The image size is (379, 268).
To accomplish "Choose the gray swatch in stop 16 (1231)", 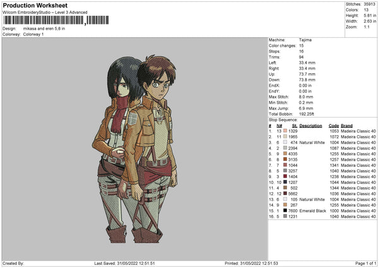I will pyautogui.click(x=286, y=216).
